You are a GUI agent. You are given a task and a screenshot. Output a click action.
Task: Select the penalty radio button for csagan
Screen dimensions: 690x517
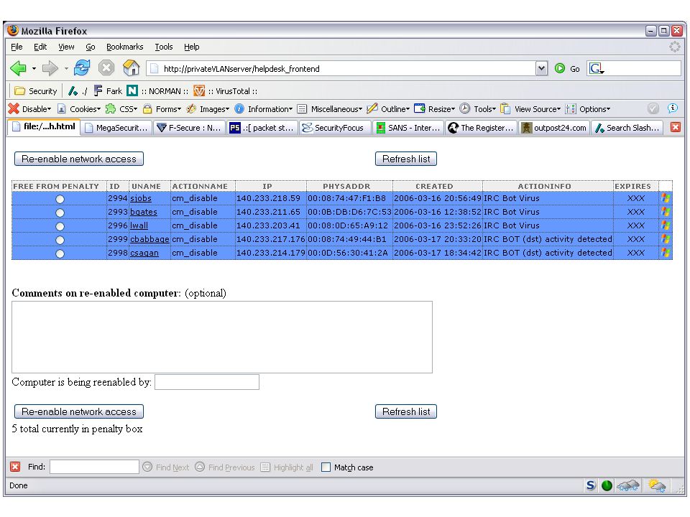tap(60, 253)
